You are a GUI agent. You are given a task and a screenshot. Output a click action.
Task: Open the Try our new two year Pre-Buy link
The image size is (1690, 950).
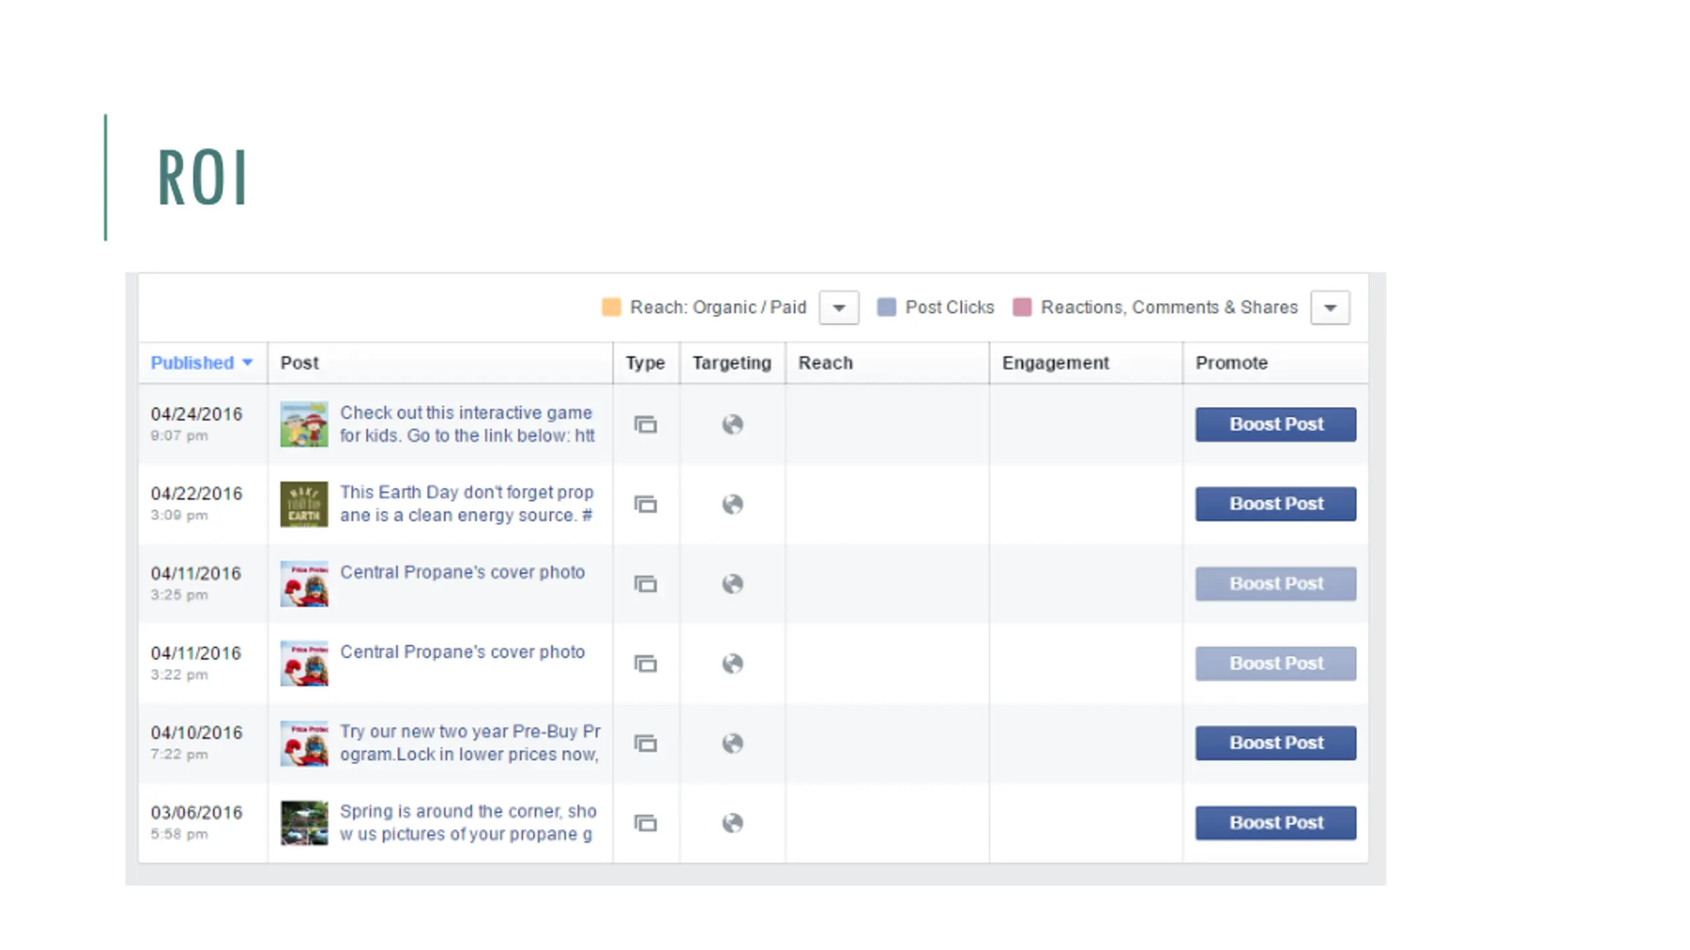470,743
